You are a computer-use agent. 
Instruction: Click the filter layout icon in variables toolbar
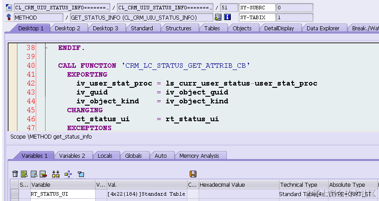pos(81,174)
